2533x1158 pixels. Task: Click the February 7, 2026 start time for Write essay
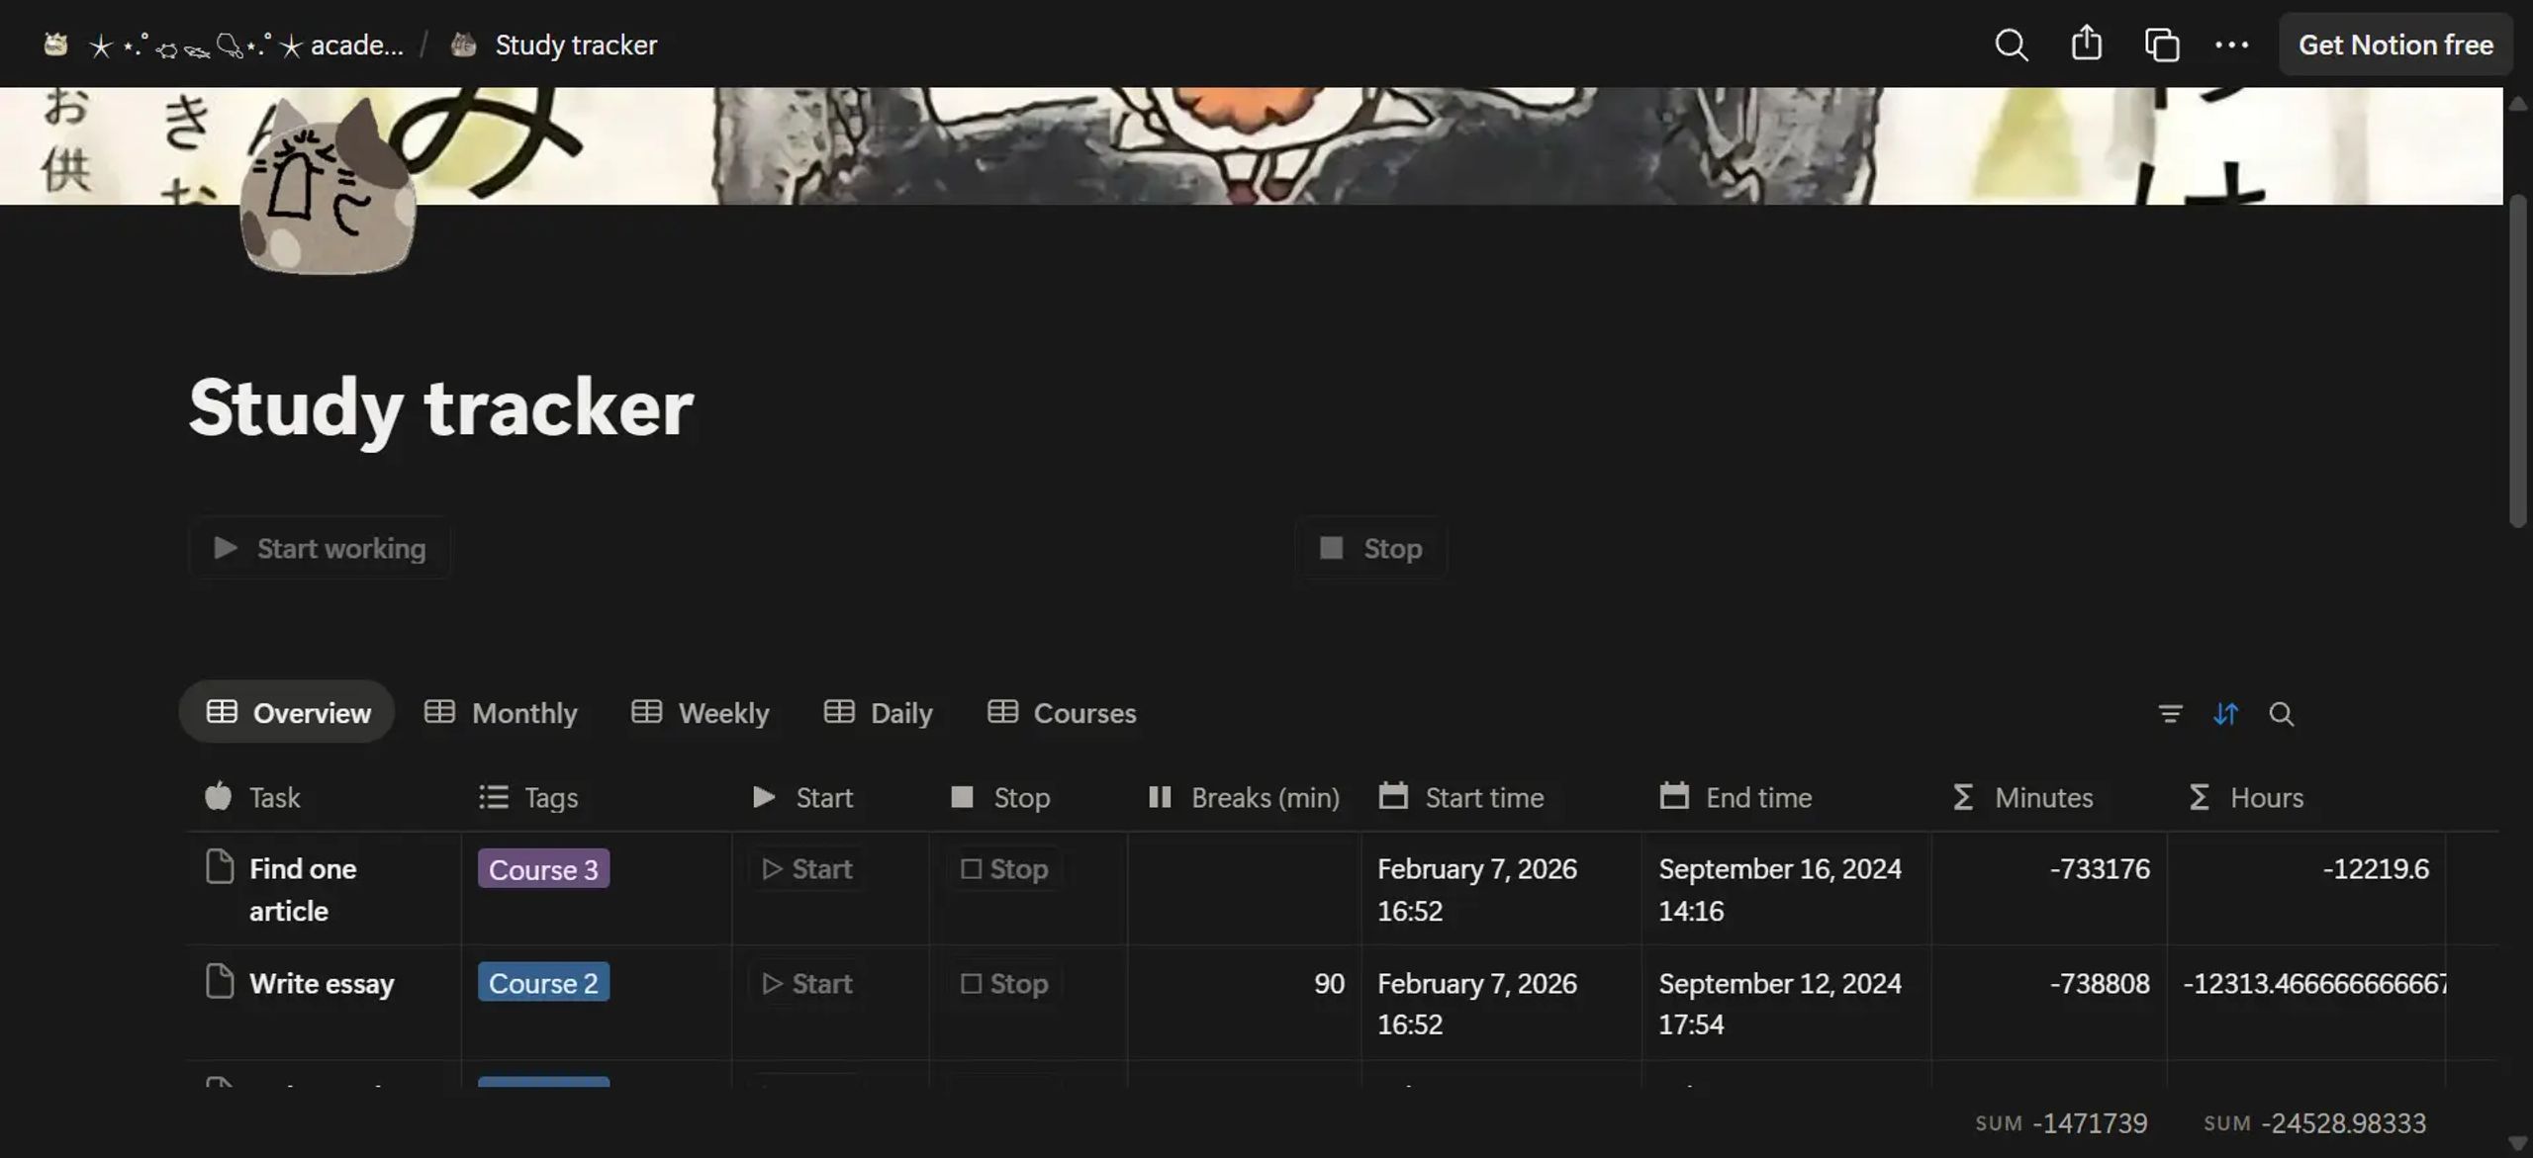tap(1477, 1003)
